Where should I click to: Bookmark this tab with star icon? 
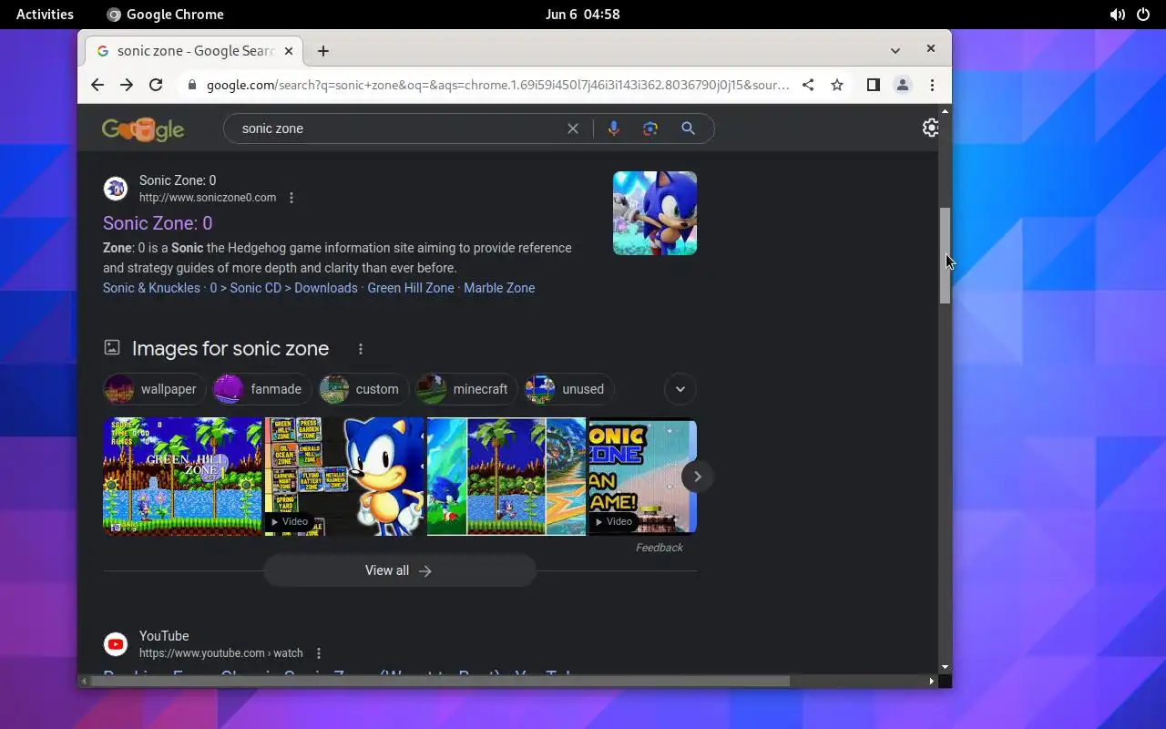point(837,85)
